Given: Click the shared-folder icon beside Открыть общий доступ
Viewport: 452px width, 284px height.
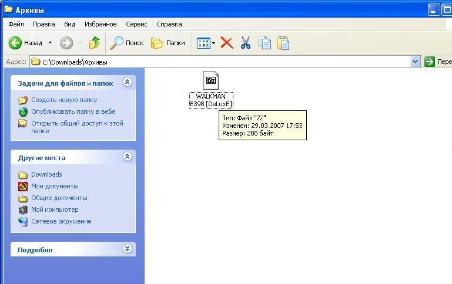Looking at the screenshot, I should pyautogui.click(x=23, y=123).
